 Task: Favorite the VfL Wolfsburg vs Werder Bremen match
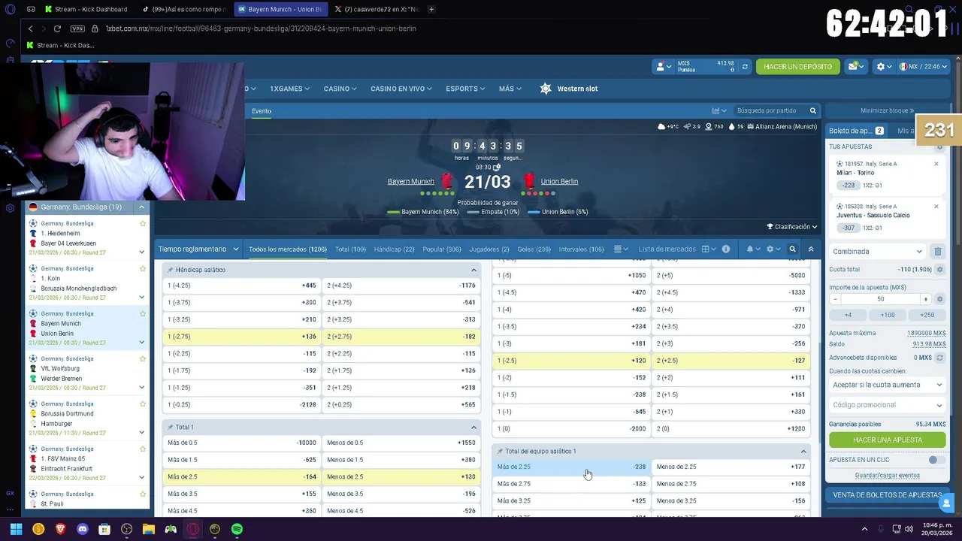point(142,358)
